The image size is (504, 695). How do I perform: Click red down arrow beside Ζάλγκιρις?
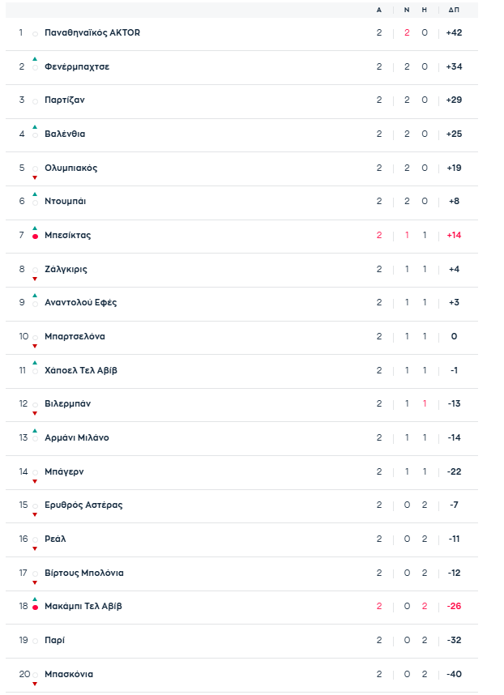coord(35,279)
